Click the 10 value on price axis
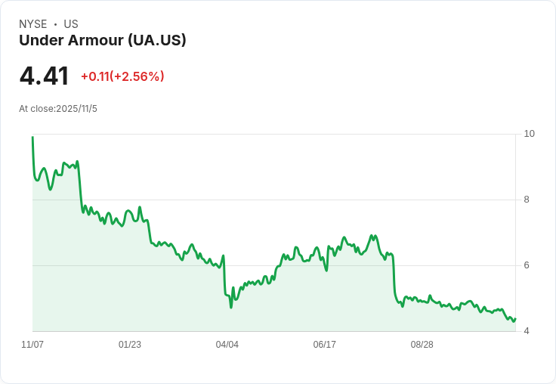 (529, 134)
